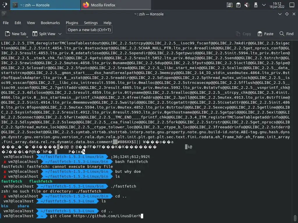Viewport: 298px width, 223px height.
Task: Expand the hidden system tray icons arrow
Action: pyautogui.click(x=264, y=5)
